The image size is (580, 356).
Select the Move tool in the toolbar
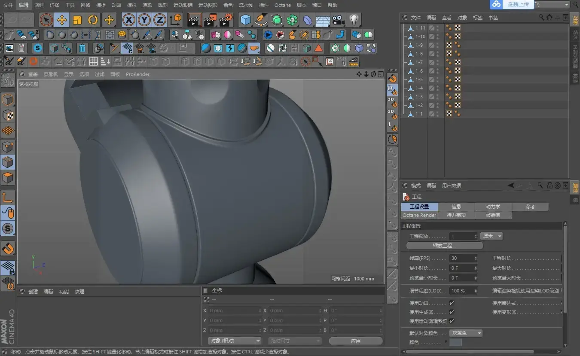(62, 20)
